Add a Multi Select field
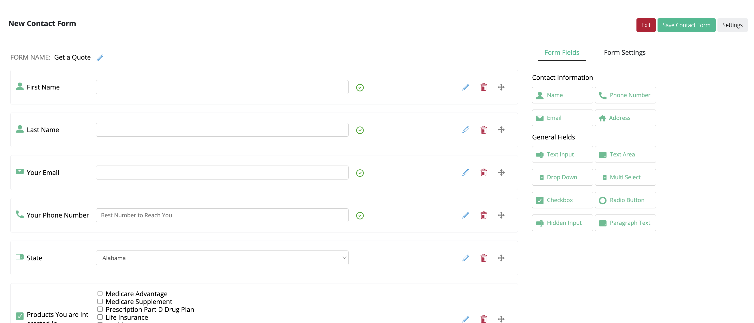 coord(625,177)
